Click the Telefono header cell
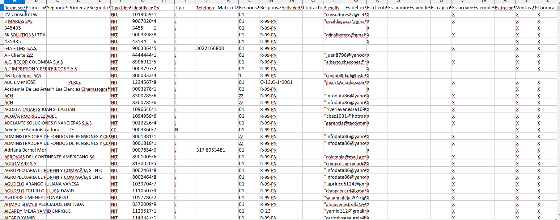560x220 pixels. (206, 8)
